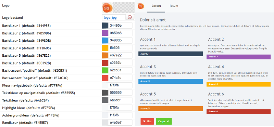Screen dimensions: 274x127
Task: Focus the Randkleur hex field e4e5e7
Action: [x=120, y=123]
